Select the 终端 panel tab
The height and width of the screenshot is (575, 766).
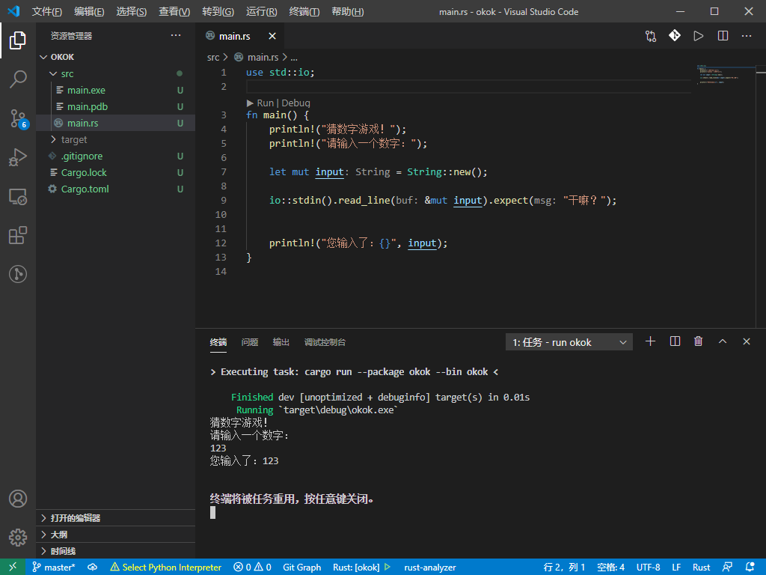(218, 341)
